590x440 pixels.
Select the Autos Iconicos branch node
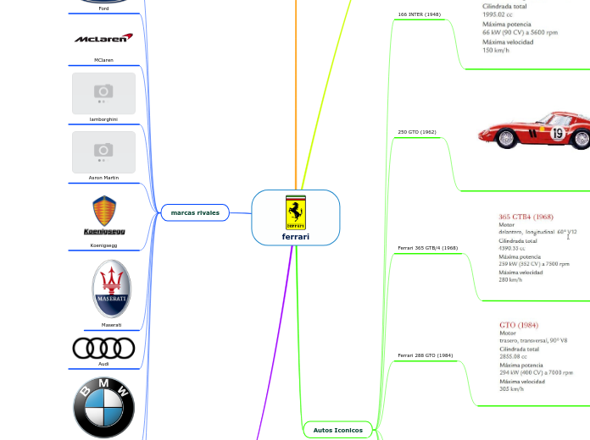(338, 430)
